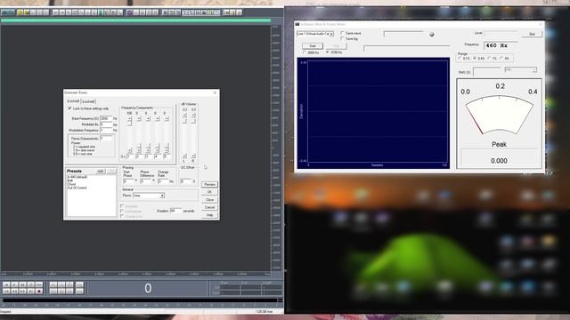Click the Flavor Characteristic input field
The height and width of the screenshot is (320, 570).
point(106,139)
